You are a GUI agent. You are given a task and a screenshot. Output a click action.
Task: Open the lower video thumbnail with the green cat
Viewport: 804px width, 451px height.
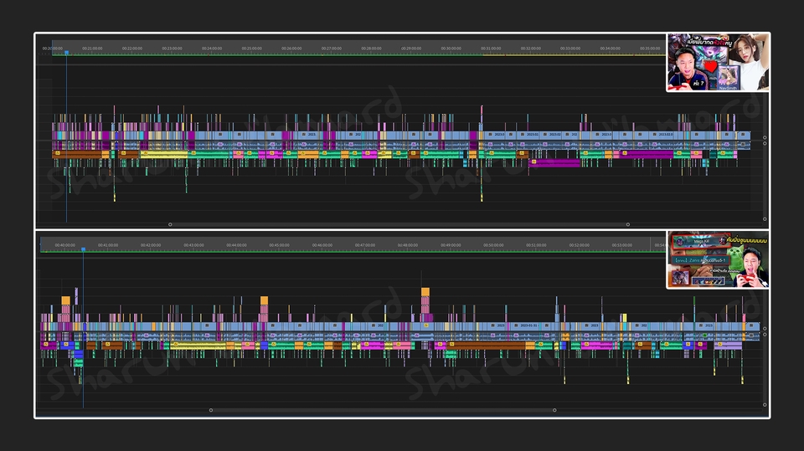718,260
